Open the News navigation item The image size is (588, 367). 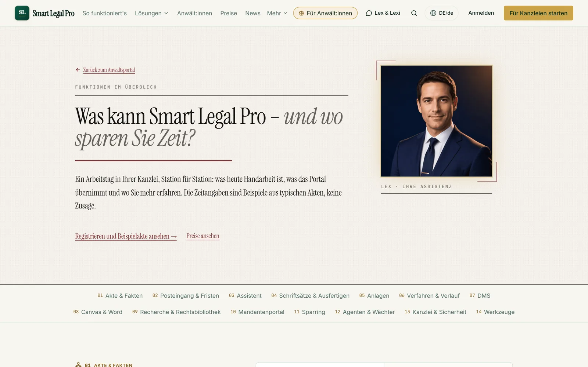253,13
